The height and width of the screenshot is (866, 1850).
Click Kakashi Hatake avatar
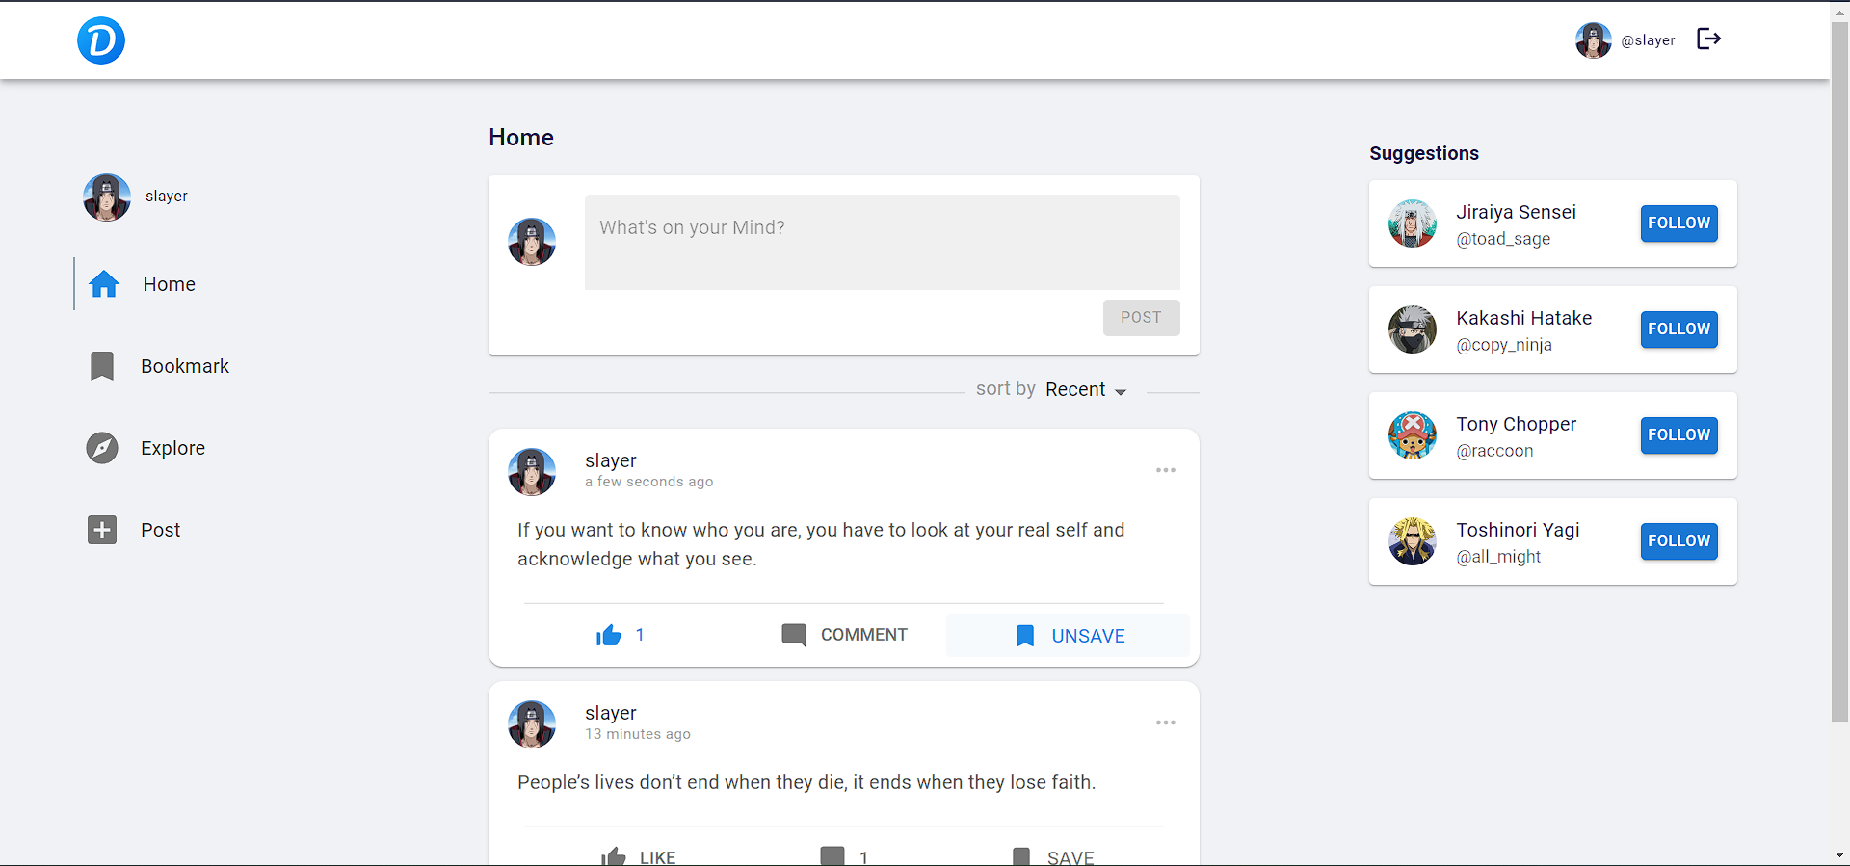click(1413, 329)
